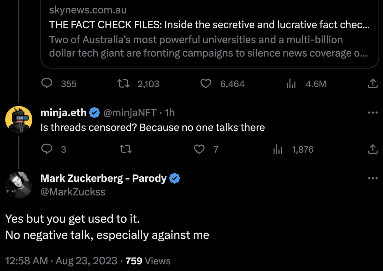Image resolution: width=383 pixels, height=271 pixels.
Task: Reply to minja.eth's threads tweet
Action: click(x=47, y=149)
